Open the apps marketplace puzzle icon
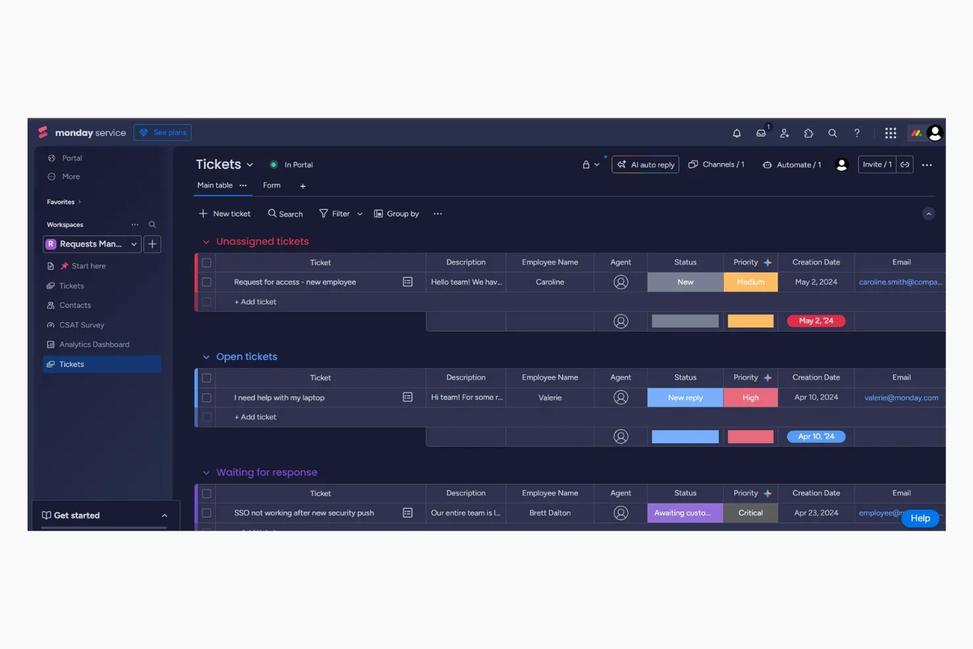The image size is (973, 649). [x=809, y=133]
